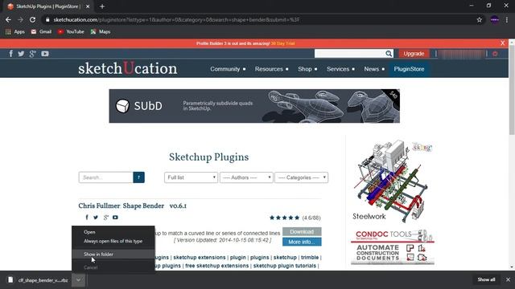
Task: Toggle the download item chevron arrow
Action: pyautogui.click(x=79, y=280)
